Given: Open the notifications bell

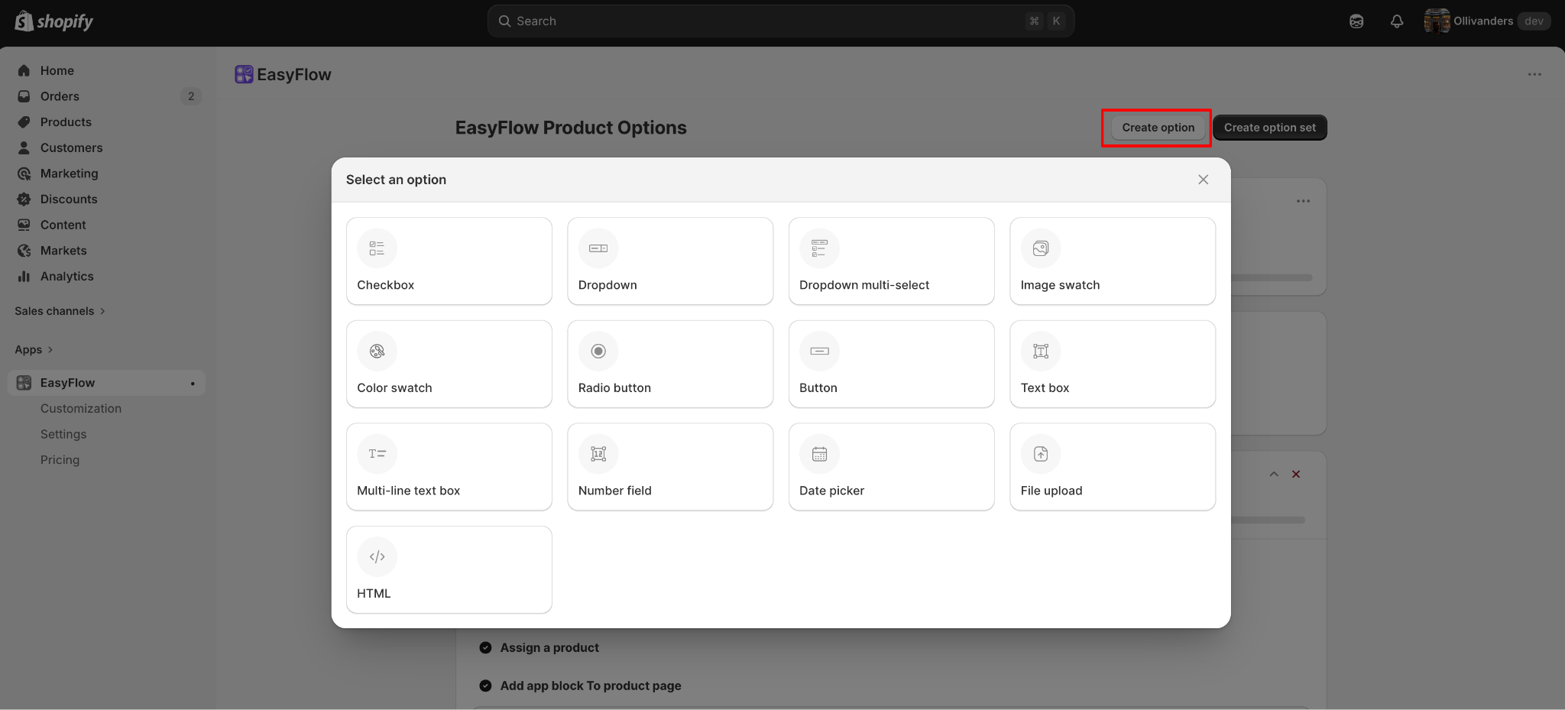Looking at the screenshot, I should coord(1397,21).
